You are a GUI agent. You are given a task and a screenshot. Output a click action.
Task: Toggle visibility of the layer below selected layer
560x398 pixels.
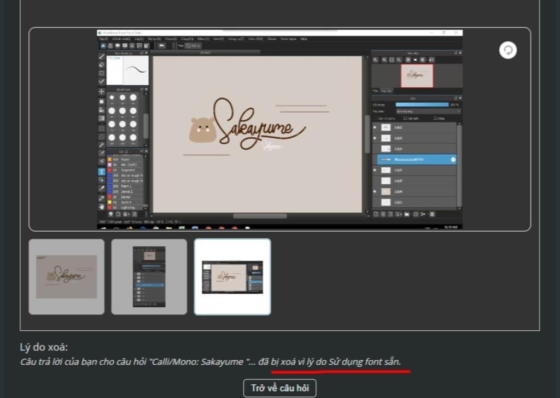[375, 170]
